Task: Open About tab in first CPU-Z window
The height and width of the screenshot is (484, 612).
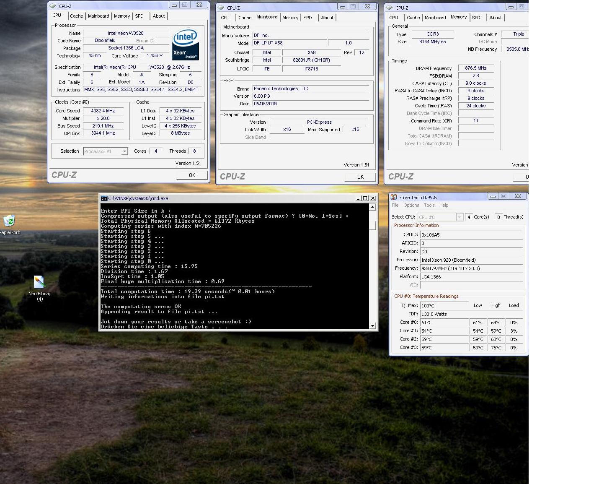Action: 159,16
